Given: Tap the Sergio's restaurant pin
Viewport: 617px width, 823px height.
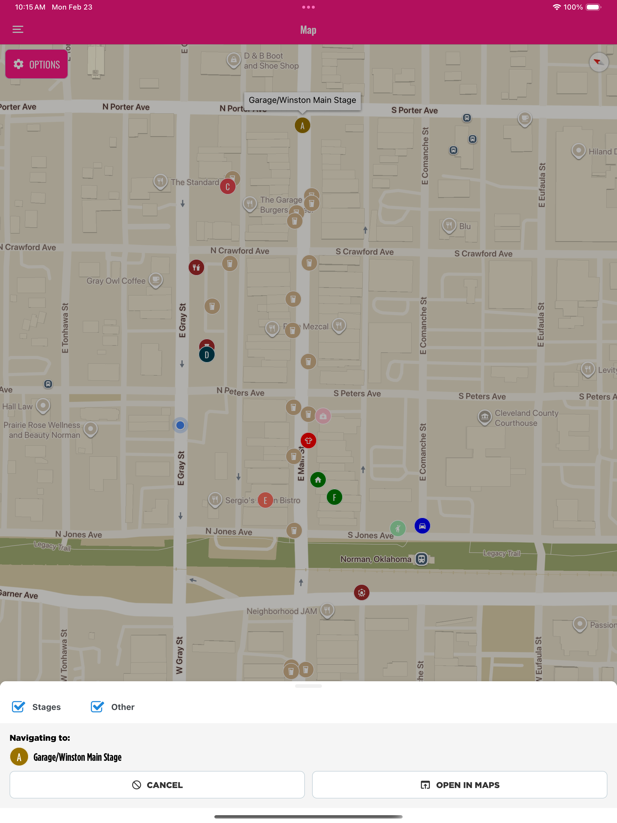Looking at the screenshot, I should pos(215,500).
